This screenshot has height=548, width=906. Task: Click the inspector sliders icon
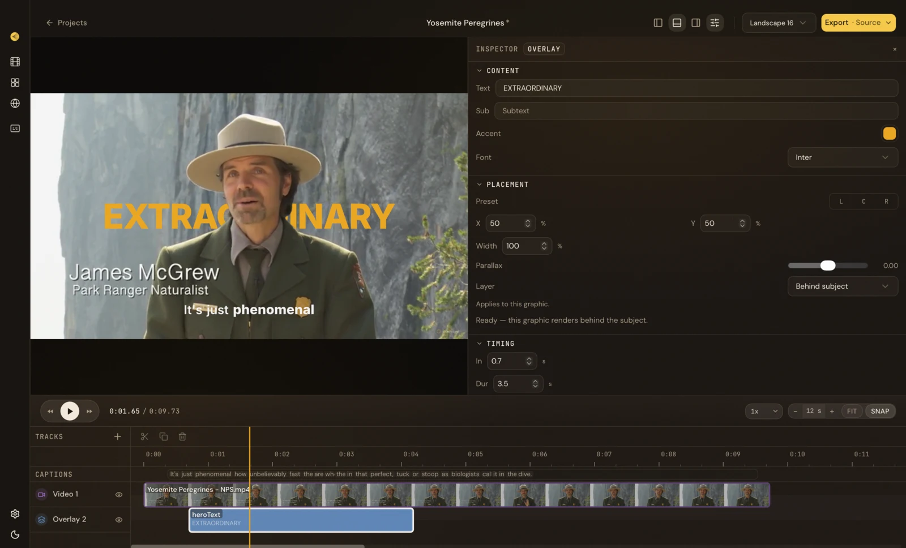[x=715, y=23]
